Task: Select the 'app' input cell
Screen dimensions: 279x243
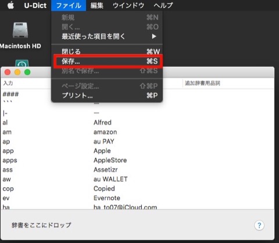Action: coord(8,151)
